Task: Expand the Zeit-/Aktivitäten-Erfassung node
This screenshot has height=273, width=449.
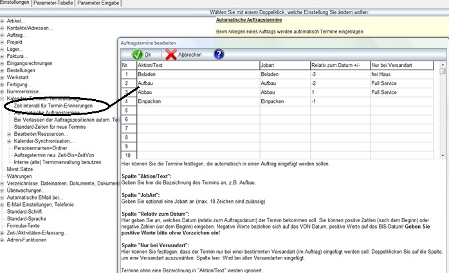Action: tap(2, 233)
